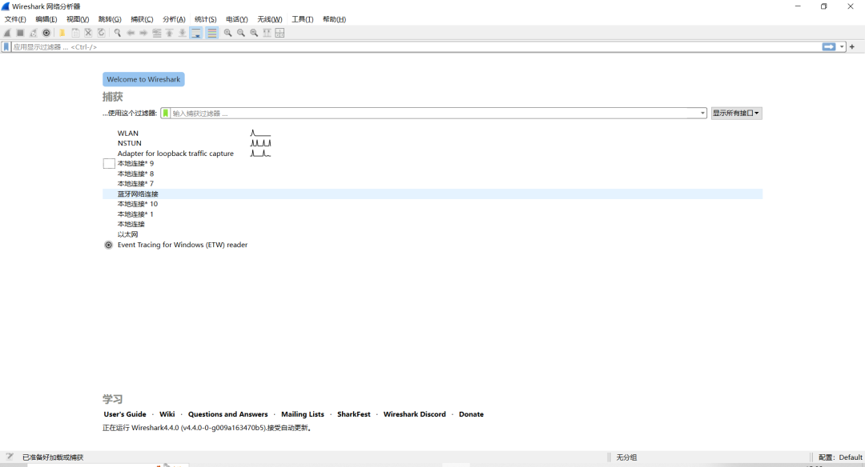Add a display filter button with plus
The height and width of the screenshot is (467, 865).
coord(851,47)
